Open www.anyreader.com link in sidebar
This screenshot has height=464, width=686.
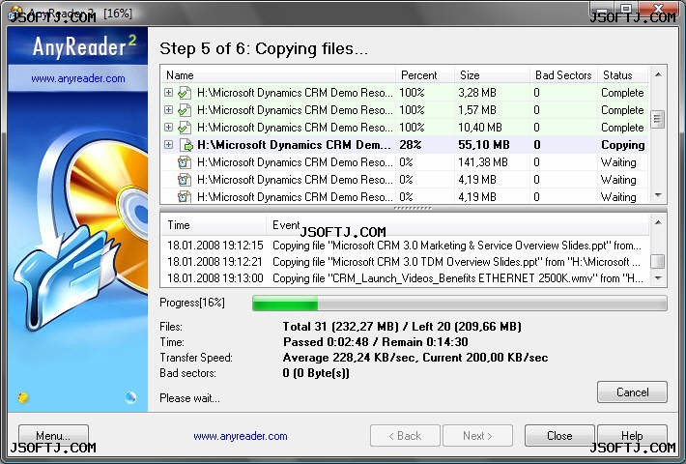tap(78, 78)
